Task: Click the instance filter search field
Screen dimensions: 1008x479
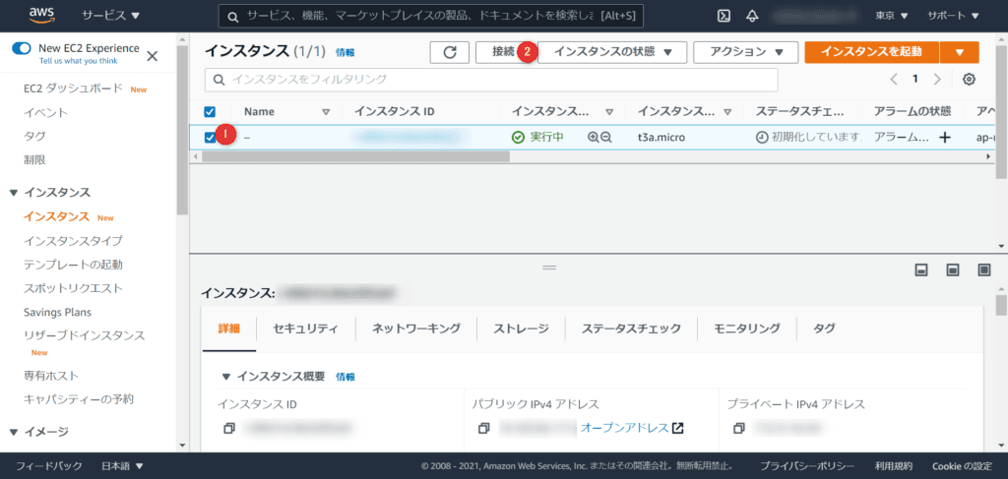Action: (490, 79)
